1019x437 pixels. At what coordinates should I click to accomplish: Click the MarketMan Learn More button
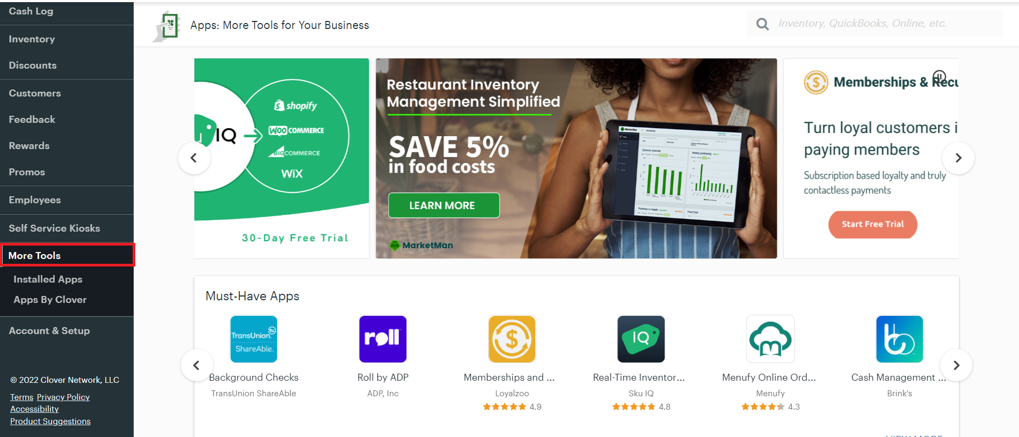pyautogui.click(x=443, y=205)
